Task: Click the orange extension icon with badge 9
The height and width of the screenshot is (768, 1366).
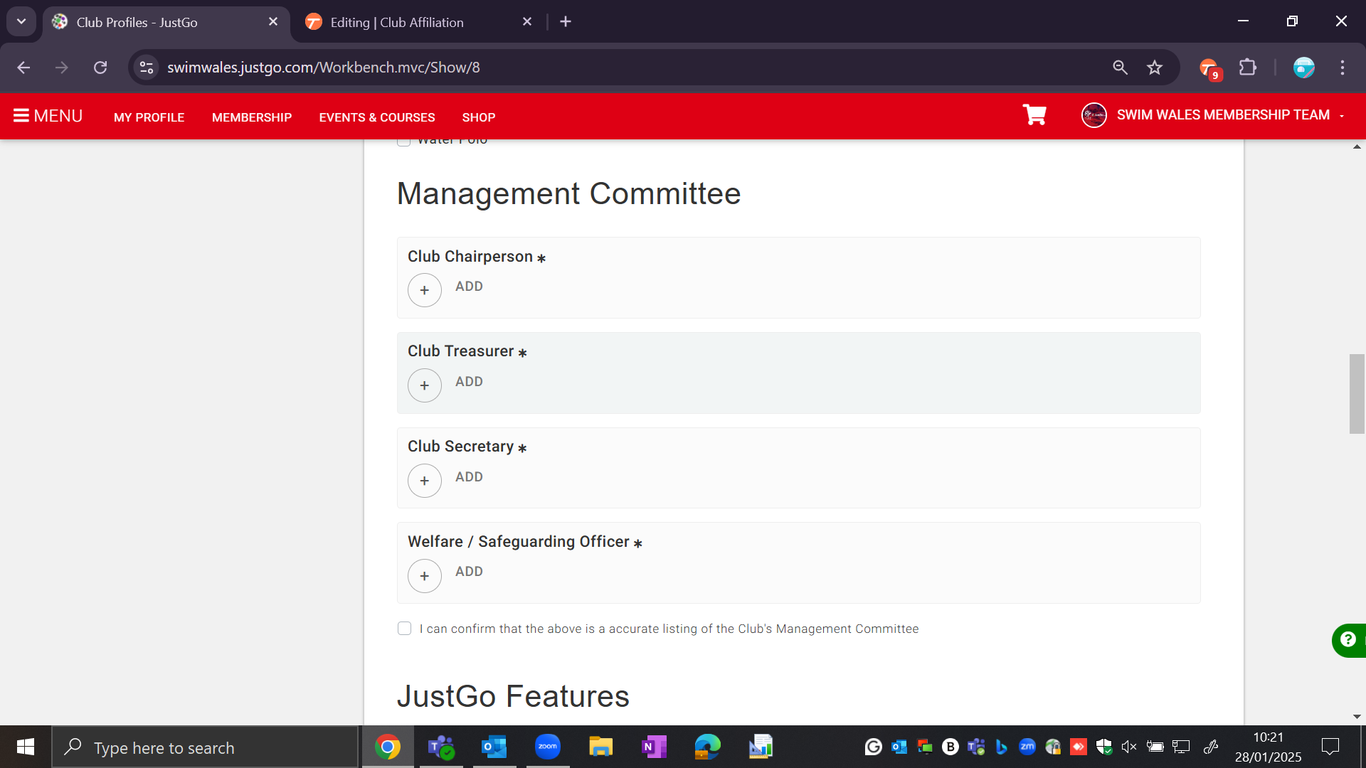Action: coord(1209,69)
